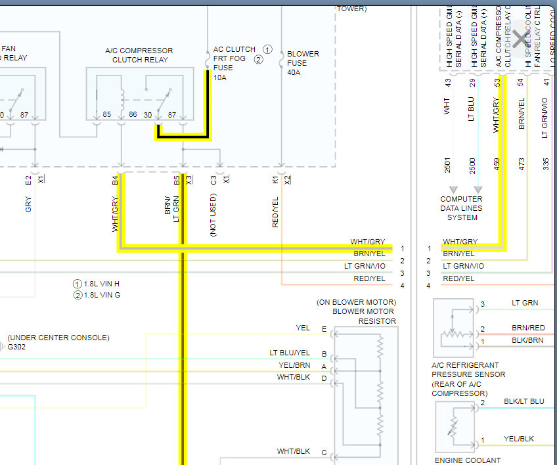Click the AC Clutch 10A fuse symbol

tap(208, 60)
